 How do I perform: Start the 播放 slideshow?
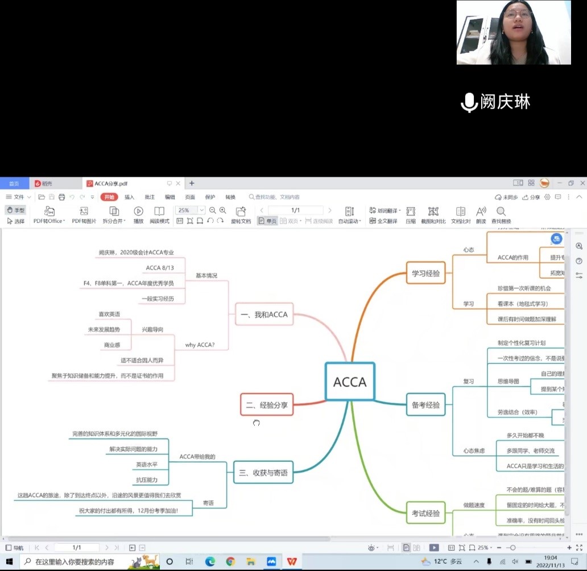138,215
